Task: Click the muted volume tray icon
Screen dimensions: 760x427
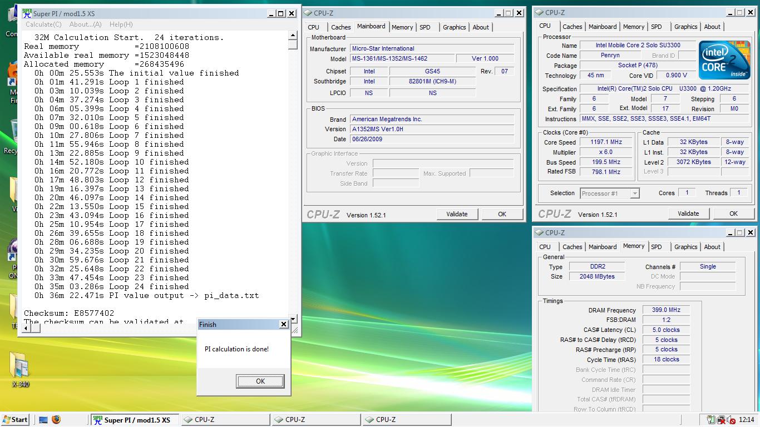Action: [x=731, y=420]
